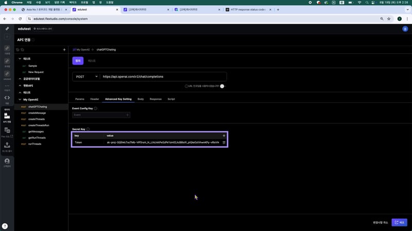Click the purple save button bottom right
The width and height of the screenshot is (412, 231).
[399, 222]
